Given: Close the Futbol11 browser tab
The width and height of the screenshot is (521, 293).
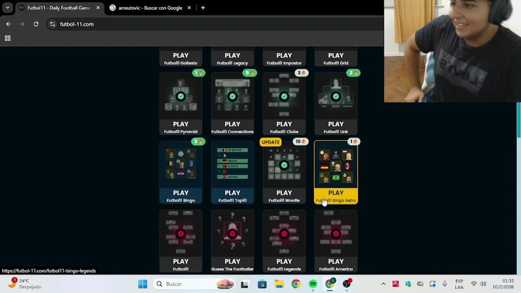Looking at the screenshot, I should 98,8.
